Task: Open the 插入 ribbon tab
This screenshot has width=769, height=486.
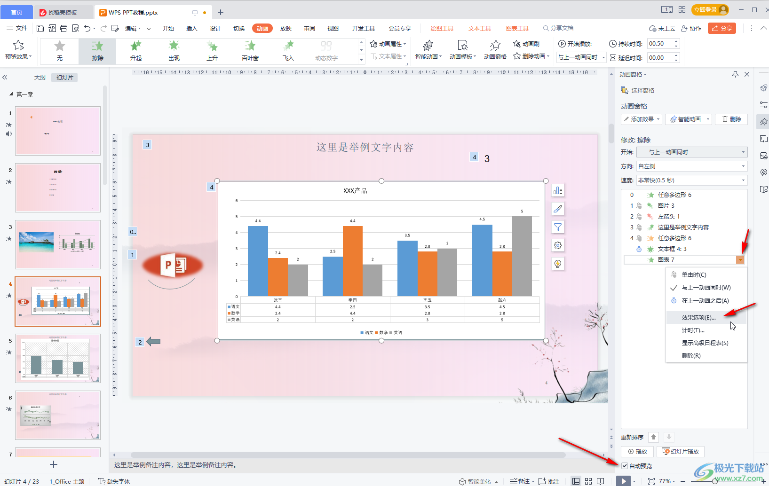Action: pyautogui.click(x=192, y=28)
